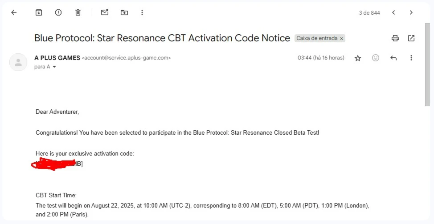The width and height of the screenshot is (434, 224).
Task: Open the Move to folder icon
Action: pos(124,12)
